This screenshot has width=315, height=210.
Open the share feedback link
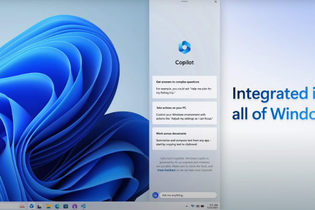[166, 170]
